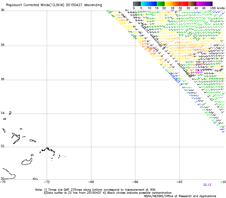The height and width of the screenshot is (198, 226).
Task: Click the NOAA/NESDIS Office of Research credit
Action: [180, 196]
